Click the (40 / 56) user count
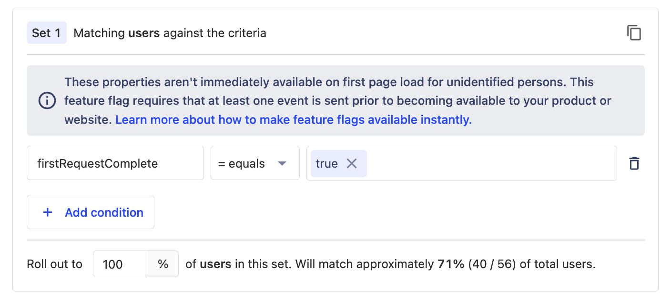Screen dimensions: 671x301 (x=492, y=264)
